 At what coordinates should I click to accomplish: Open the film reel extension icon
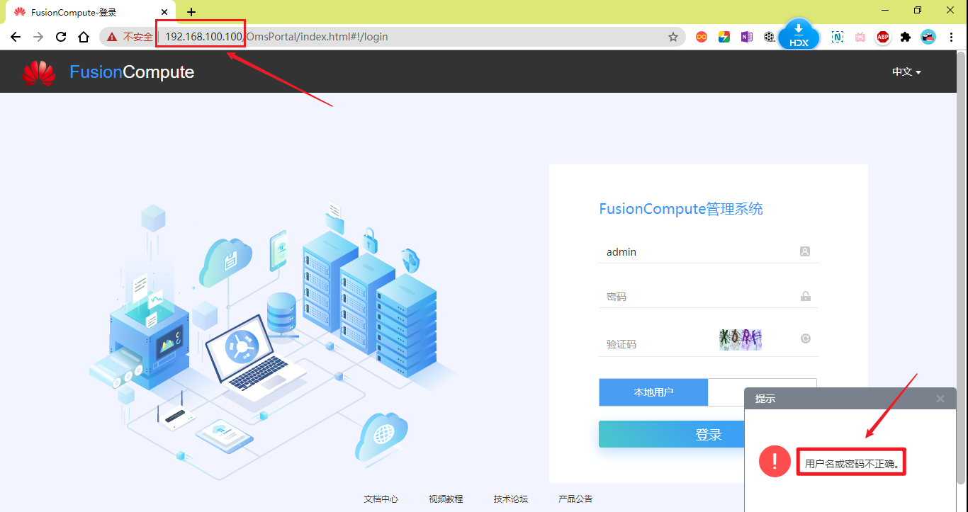pyautogui.click(x=770, y=37)
